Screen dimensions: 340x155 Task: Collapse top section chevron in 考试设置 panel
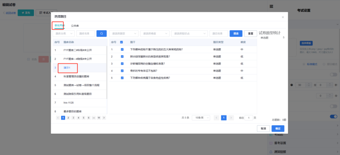coord(338,25)
